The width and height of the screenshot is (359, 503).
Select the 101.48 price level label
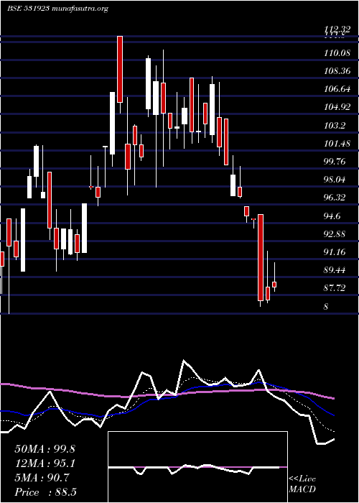(337, 144)
